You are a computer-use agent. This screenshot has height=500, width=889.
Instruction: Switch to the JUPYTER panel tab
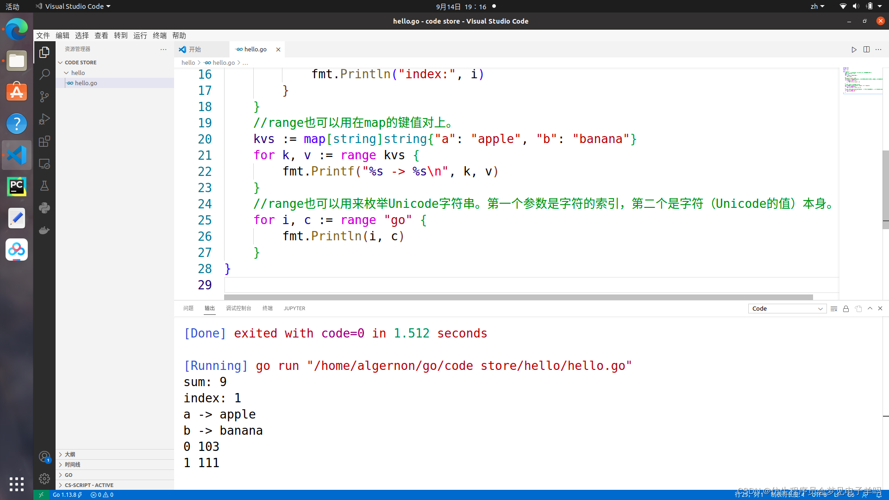pos(294,308)
